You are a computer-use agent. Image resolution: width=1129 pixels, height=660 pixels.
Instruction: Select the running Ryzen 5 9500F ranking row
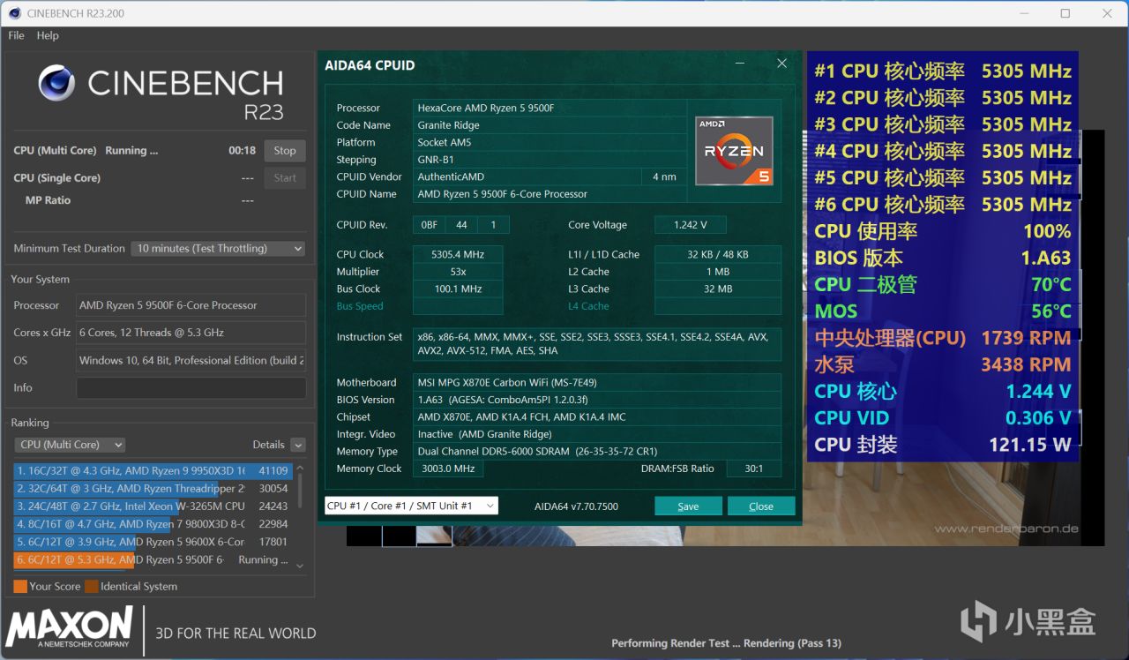[x=153, y=559]
